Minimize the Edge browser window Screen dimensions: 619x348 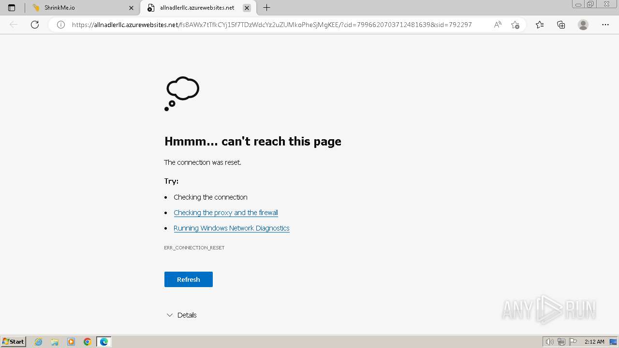click(x=578, y=4)
